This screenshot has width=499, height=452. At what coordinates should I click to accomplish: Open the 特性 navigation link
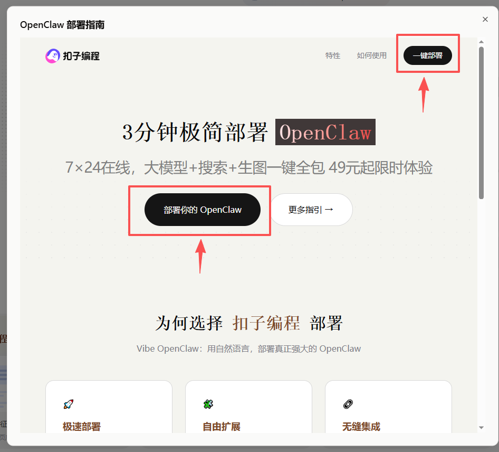pyautogui.click(x=332, y=55)
